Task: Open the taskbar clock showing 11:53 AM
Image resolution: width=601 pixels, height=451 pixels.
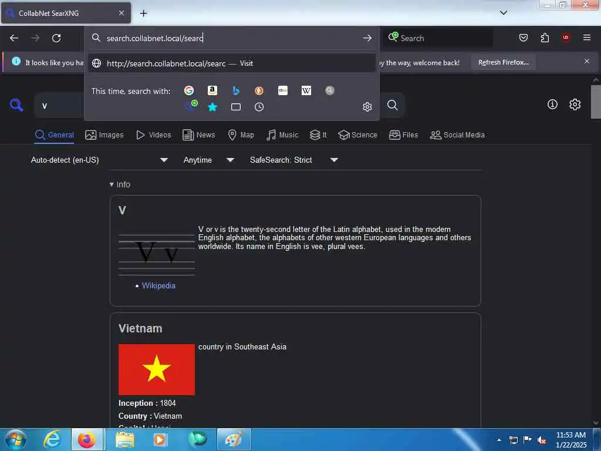Action: 571,440
